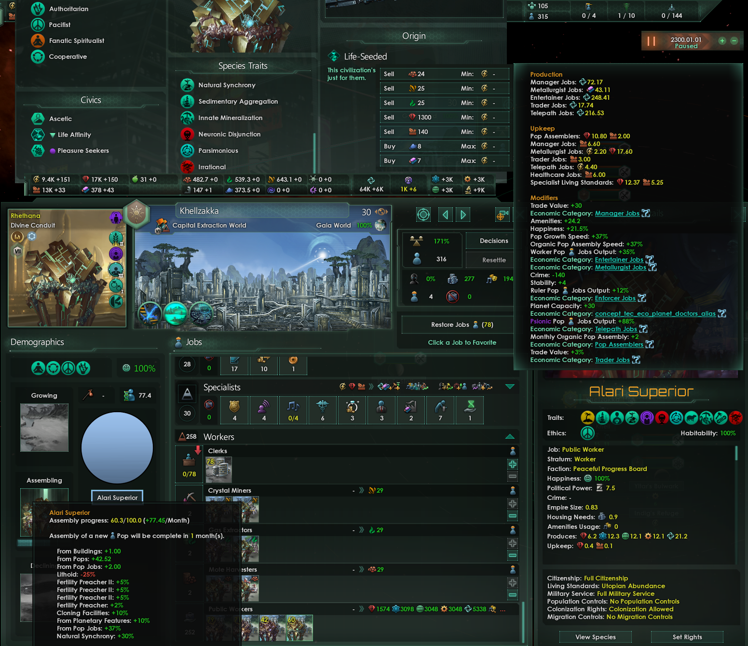The image size is (748, 646).
Task: Open the energy credits resource in top bar
Action: (x=37, y=179)
